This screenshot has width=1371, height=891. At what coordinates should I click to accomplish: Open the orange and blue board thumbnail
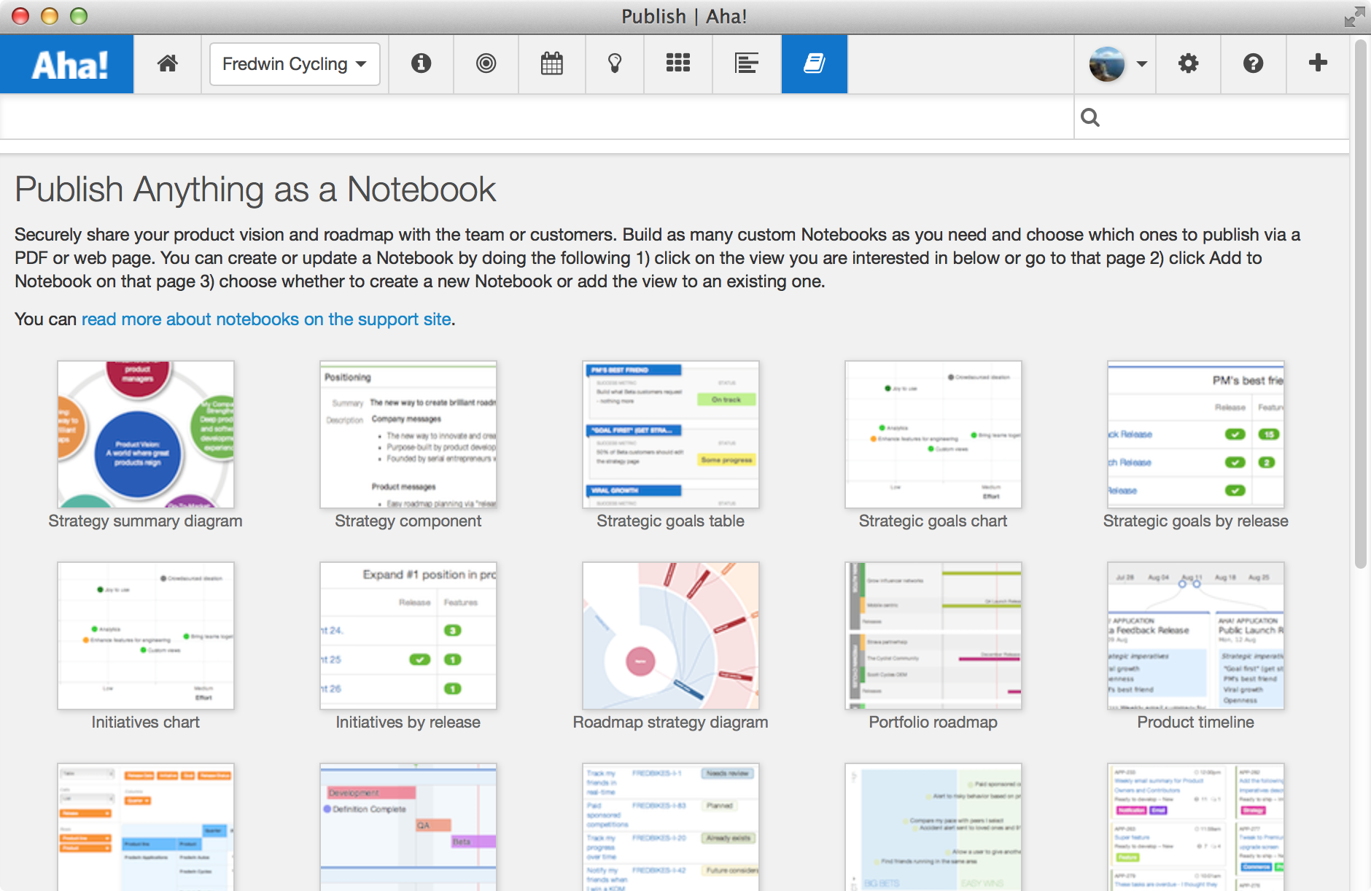pos(146,827)
